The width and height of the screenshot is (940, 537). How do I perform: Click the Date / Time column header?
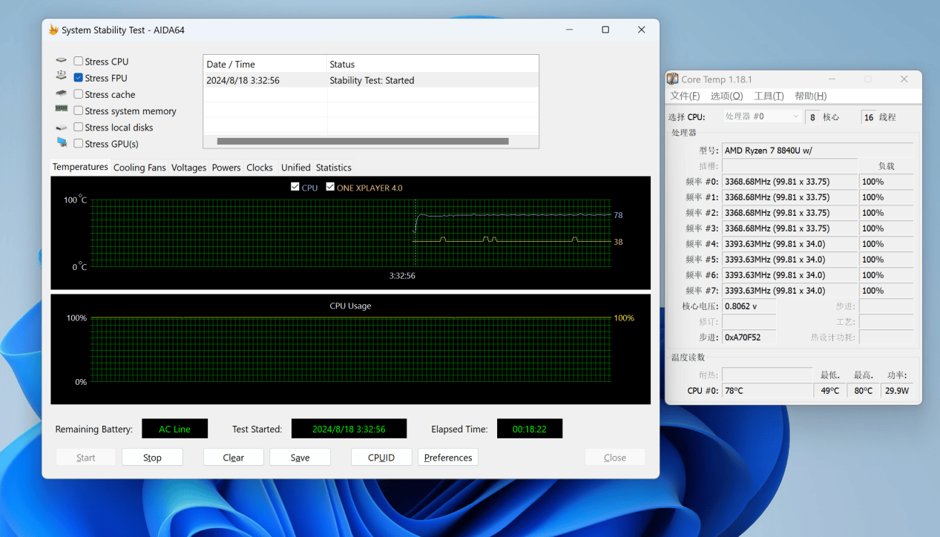(266, 65)
